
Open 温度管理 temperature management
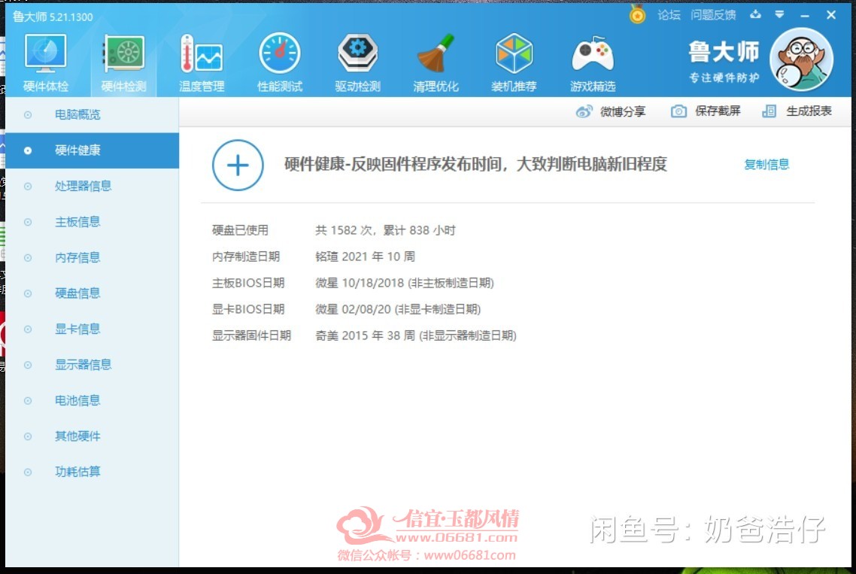tap(202, 53)
